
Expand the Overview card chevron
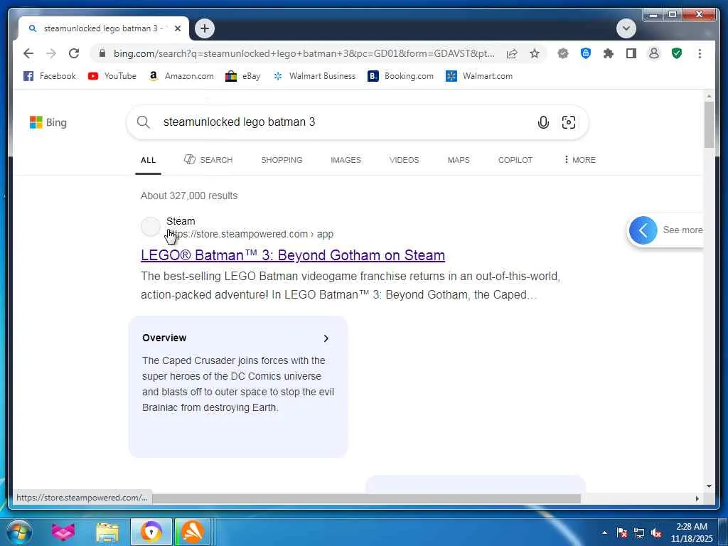326,338
